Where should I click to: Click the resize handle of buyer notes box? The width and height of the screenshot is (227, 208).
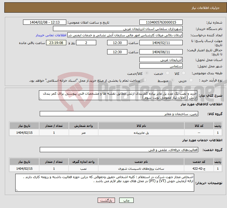click(17, 190)
